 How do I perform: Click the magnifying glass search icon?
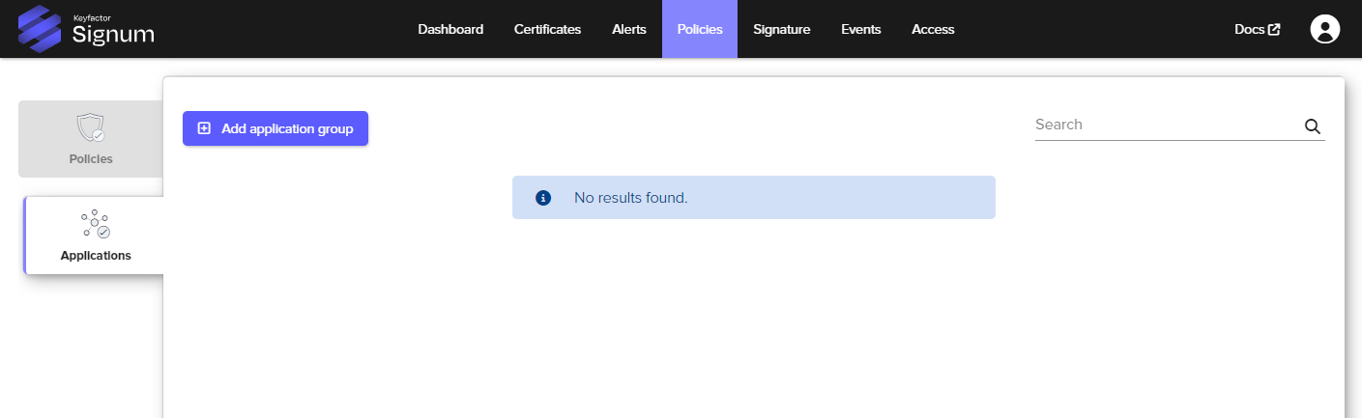(1312, 126)
